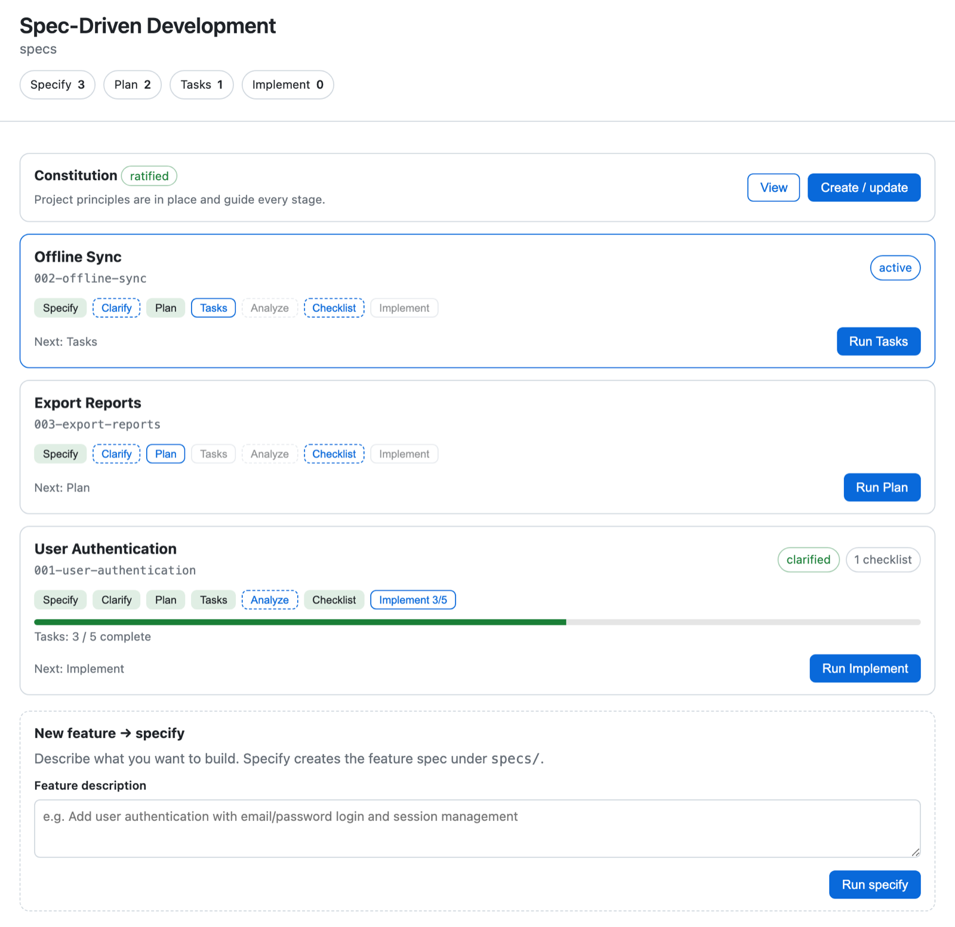
Task: Click the ratified badge next to Constitution
Action: 149,176
